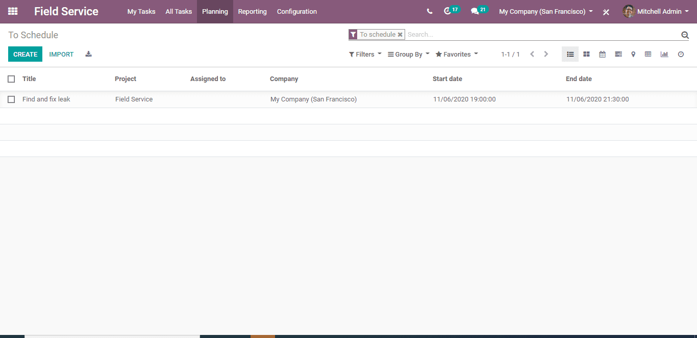
Task: Switch to Calendar view
Action: pyautogui.click(x=602, y=54)
